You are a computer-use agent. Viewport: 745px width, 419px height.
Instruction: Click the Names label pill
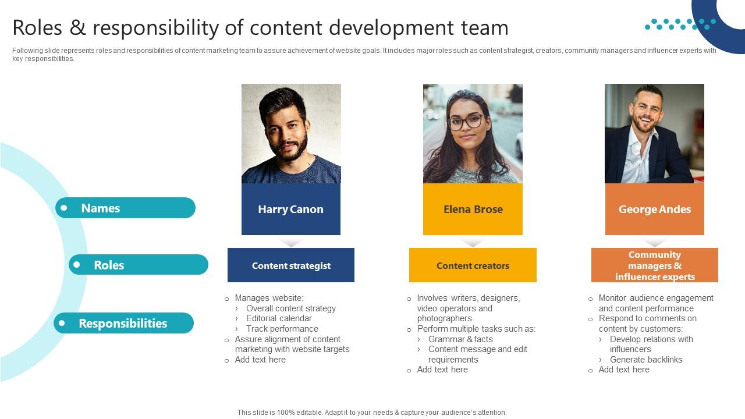tap(125, 208)
